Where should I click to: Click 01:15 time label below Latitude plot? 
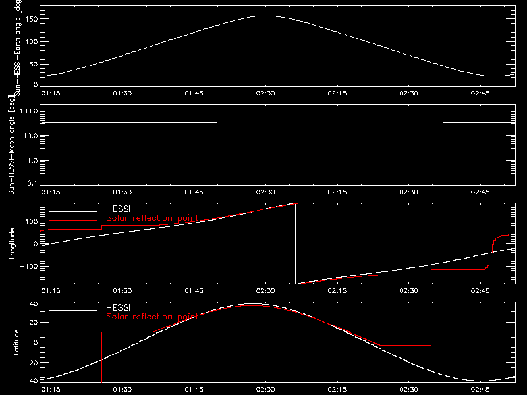click(x=51, y=390)
